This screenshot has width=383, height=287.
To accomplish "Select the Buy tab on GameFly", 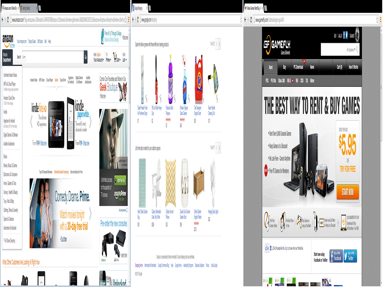I will (x=284, y=67).
